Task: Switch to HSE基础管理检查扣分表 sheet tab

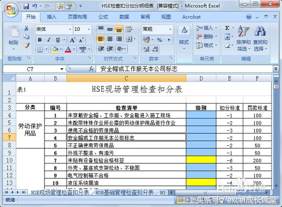Action: coord(125,192)
